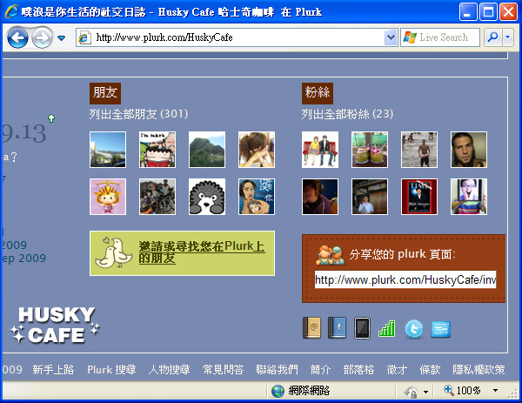522x403 pixels.
Task: Click the Facebook book icon
Action: pos(337,328)
